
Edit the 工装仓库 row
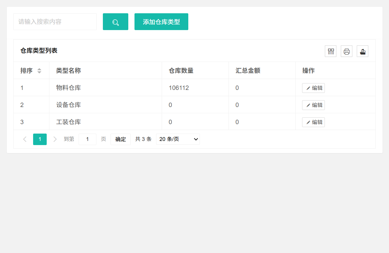click(313, 122)
